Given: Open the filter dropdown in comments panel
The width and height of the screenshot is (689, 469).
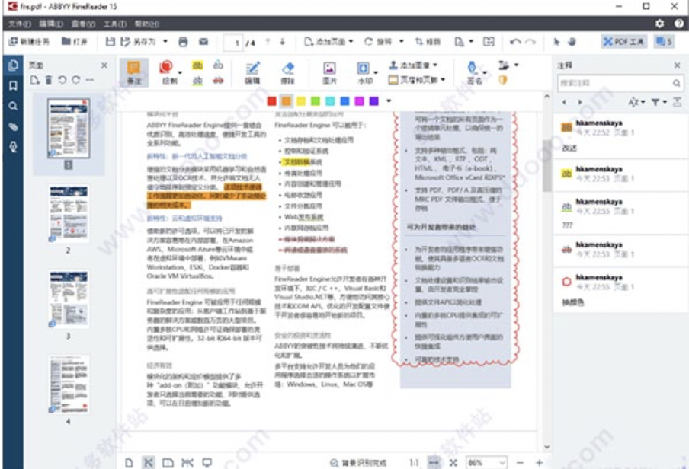Looking at the screenshot, I should (659, 102).
